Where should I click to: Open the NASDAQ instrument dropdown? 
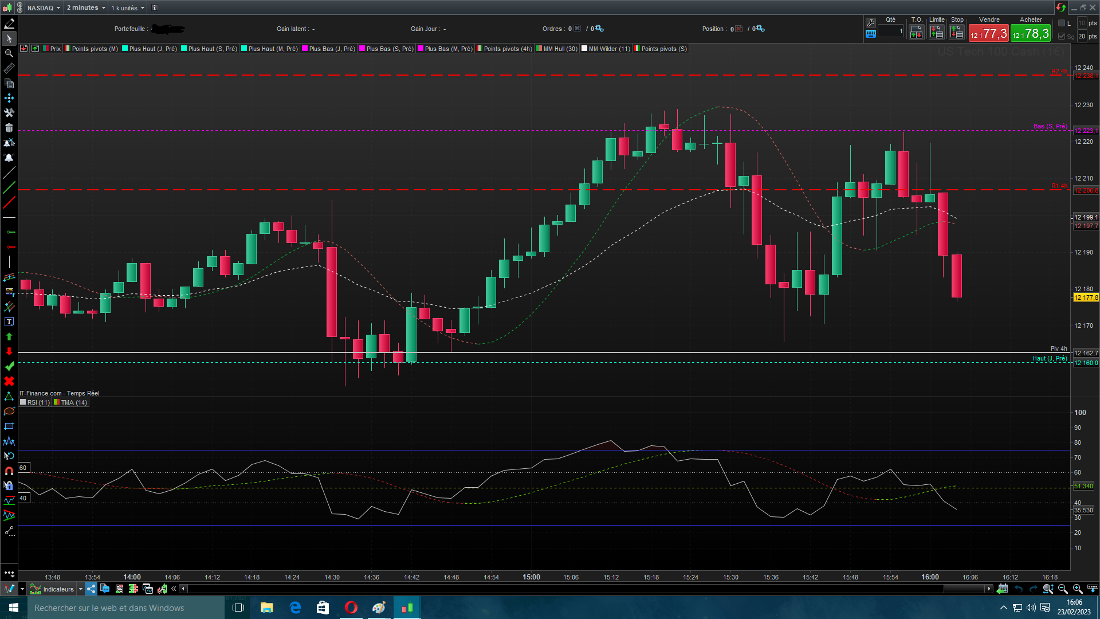click(44, 8)
